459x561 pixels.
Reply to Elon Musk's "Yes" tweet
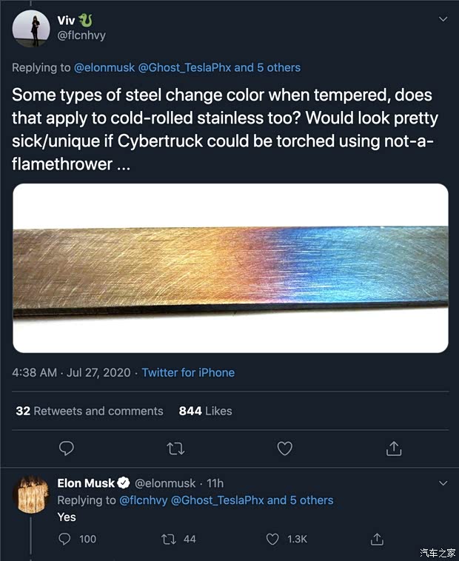(x=67, y=539)
